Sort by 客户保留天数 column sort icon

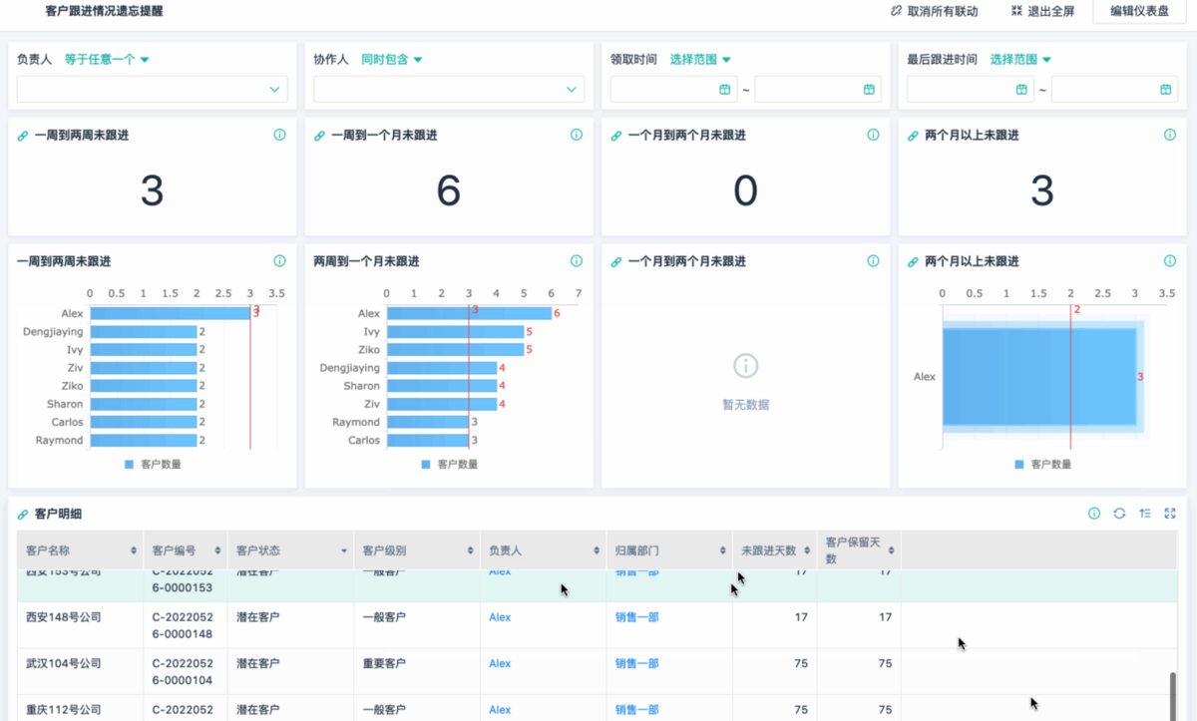pos(891,550)
